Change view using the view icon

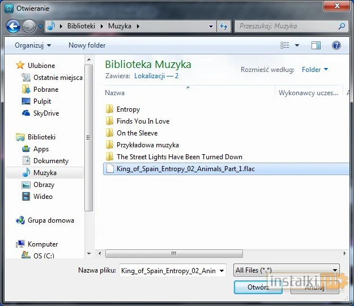285,45
